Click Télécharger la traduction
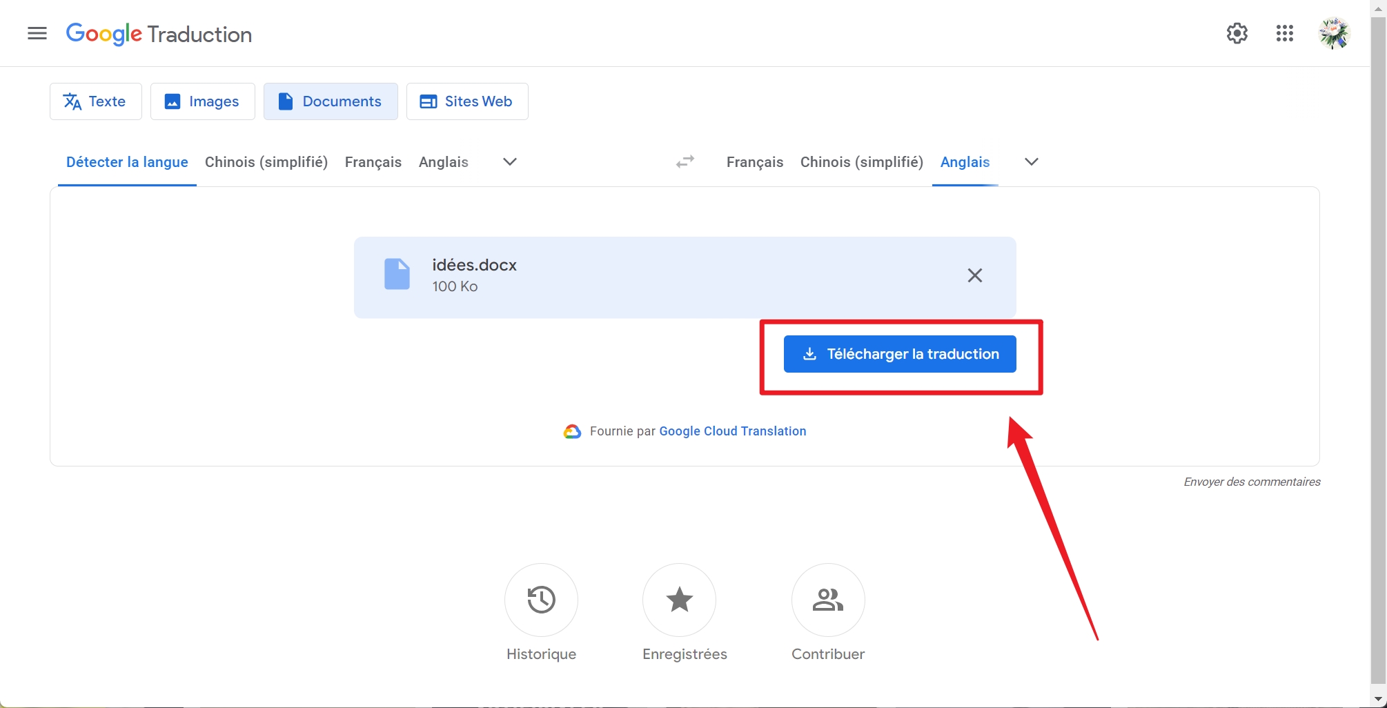Image resolution: width=1387 pixels, height=708 pixels. (899, 353)
